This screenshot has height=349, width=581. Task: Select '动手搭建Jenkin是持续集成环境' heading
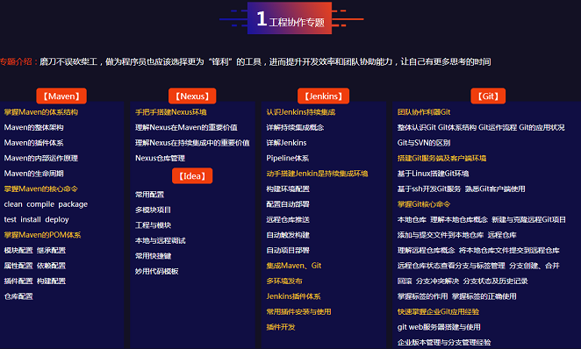click(317, 174)
